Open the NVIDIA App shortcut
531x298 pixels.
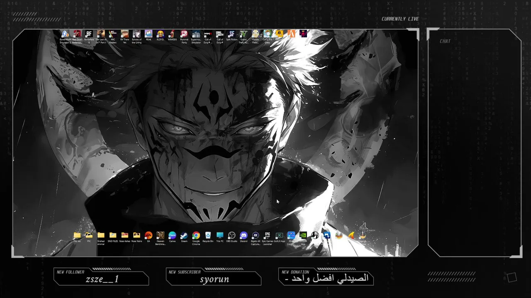click(x=303, y=238)
